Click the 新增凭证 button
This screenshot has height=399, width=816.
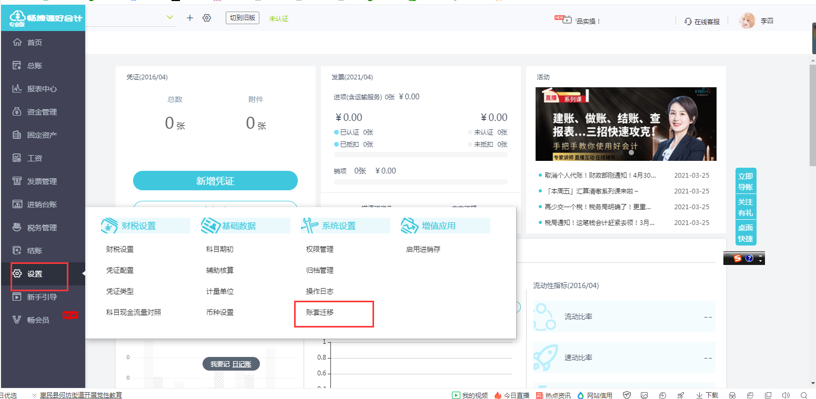click(215, 181)
